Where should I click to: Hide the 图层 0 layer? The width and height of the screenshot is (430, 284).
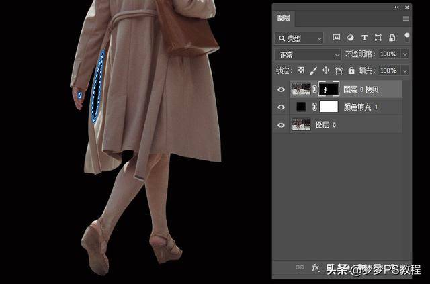coord(282,124)
